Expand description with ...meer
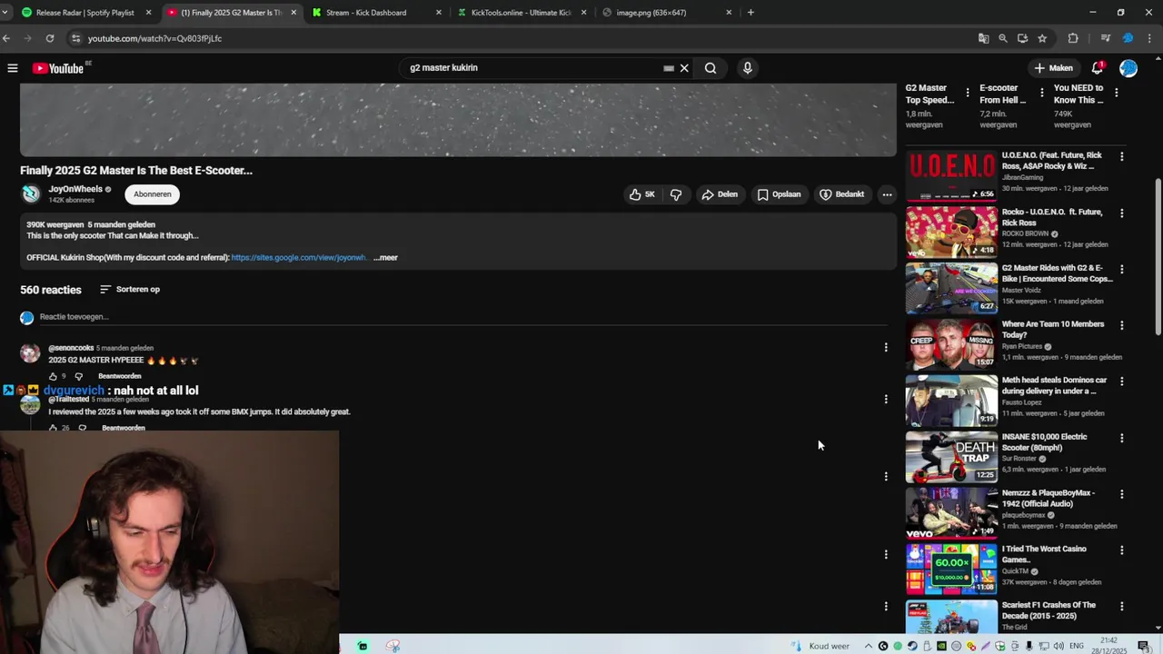1163x654 pixels. click(x=385, y=258)
